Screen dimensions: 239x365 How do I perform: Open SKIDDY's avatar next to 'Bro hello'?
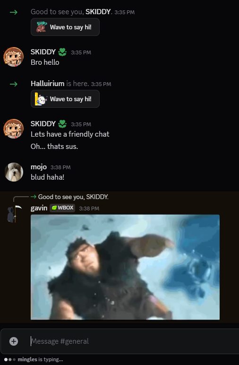pyautogui.click(x=14, y=57)
